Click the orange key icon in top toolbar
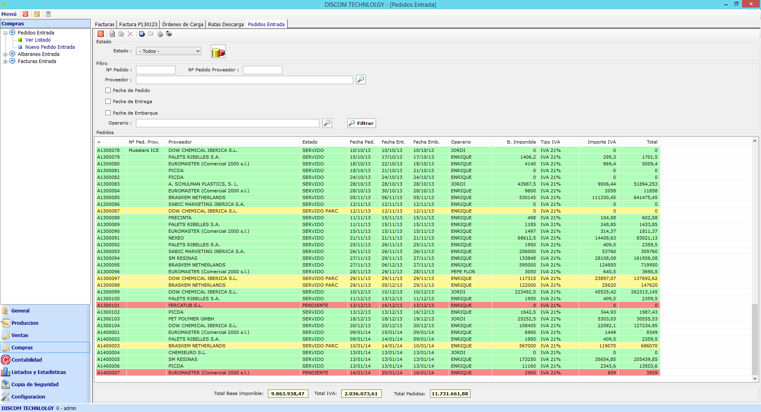Screen dimensions: 761x412 pos(37,14)
